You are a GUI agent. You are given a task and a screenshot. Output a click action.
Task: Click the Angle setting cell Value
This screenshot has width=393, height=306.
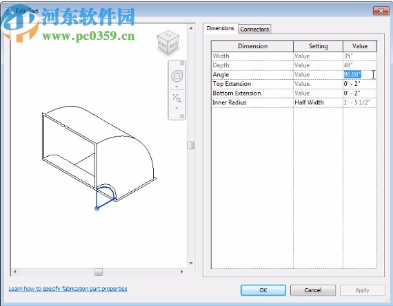(318, 74)
